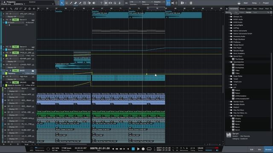Switch to the Loops browser tab

click(249, 8)
